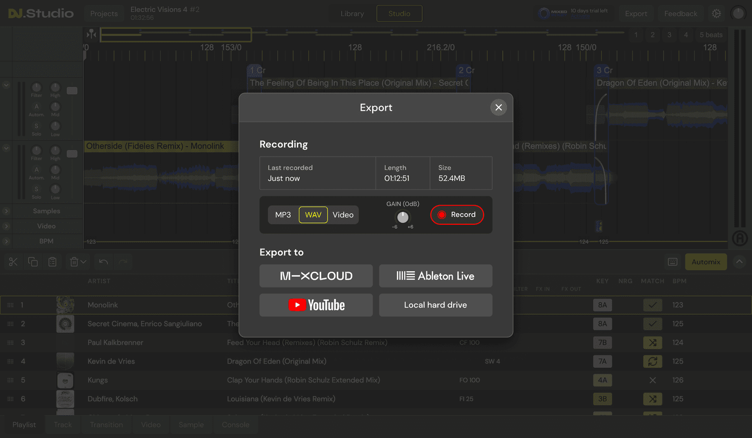Screen dimensions: 752x438
Task: Click the refresh match icon for Kevin de Vries
Action: coord(652,361)
